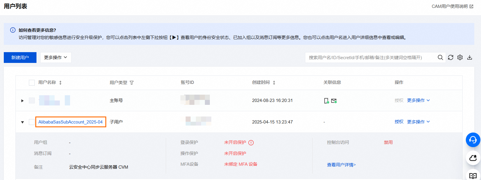The width and height of the screenshot is (481, 180).
Task: Open the cloud assistant floating icon
Action: click(x=473, y=158)
